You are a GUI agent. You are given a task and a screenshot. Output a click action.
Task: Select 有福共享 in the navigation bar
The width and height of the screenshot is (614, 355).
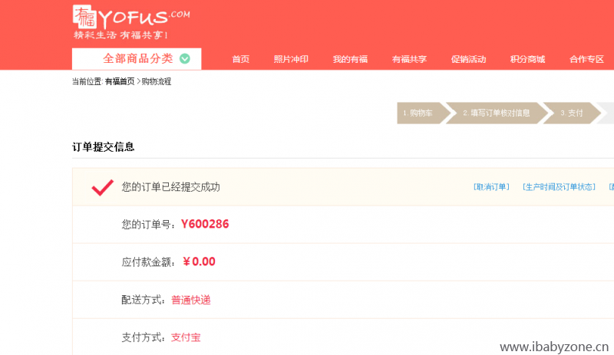(x=409, y=59)
